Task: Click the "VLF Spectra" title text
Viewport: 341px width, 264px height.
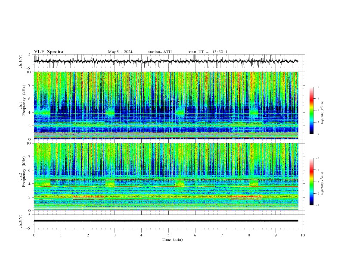Action: pos(49,52)
